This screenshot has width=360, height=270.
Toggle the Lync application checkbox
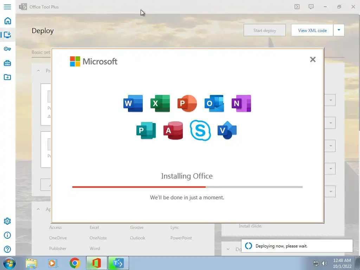coord(175,227)
